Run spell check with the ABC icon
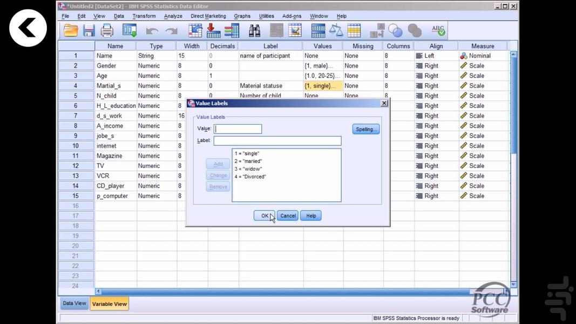Image resolution: width=576 pixels, height=324 pixels. 438,30
